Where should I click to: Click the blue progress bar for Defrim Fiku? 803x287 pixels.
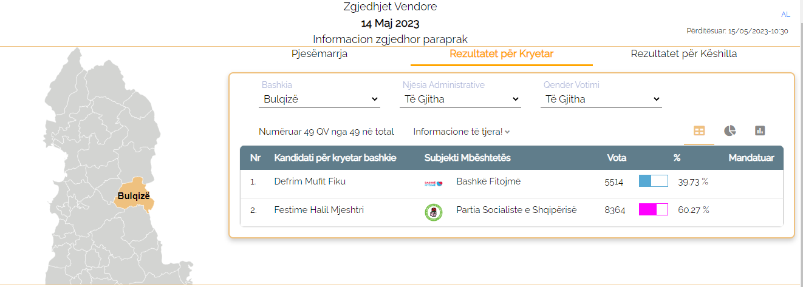click(x=654, y=181)
